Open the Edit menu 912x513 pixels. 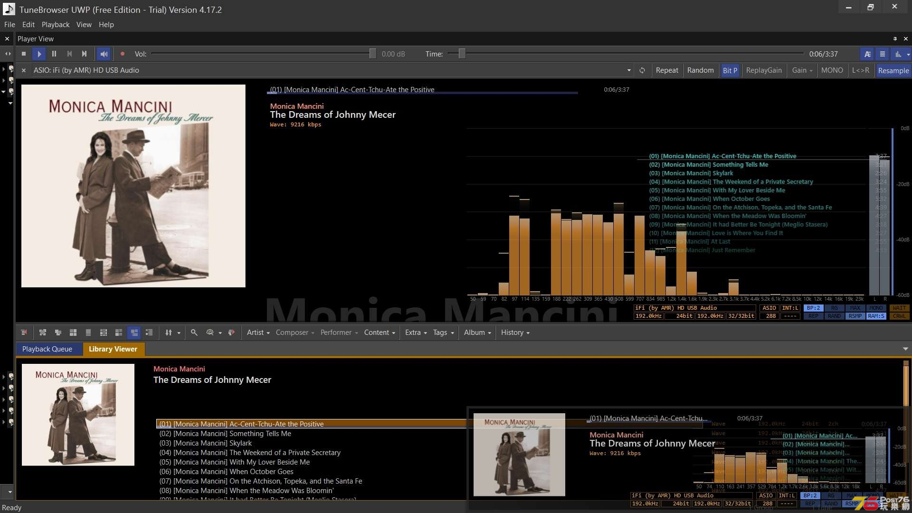click(x=28, y=25)
